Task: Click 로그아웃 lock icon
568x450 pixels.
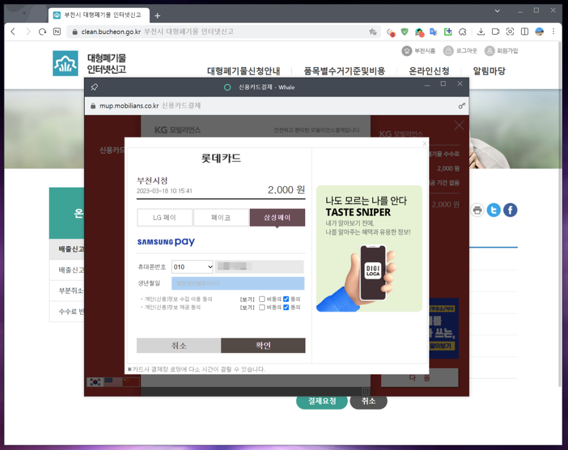Action: click(x=449, y=51)
